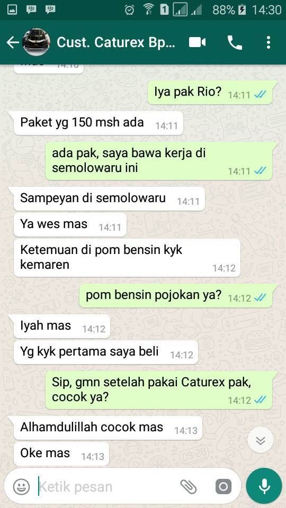Open the three-dot overflow menu
Image resolution: width=286 pixels, height=508 pixels.
(268, 42)
